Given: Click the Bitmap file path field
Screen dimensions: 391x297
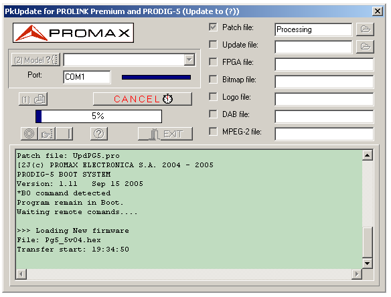Looking at the screenshot, I should tap(324, 82).
